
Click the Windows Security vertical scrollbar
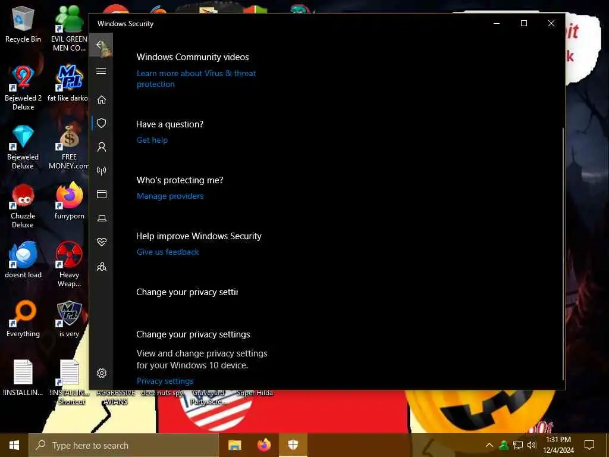[x=563, y=253]
